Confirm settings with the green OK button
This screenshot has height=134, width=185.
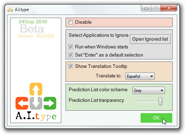(x=156, y=118)
